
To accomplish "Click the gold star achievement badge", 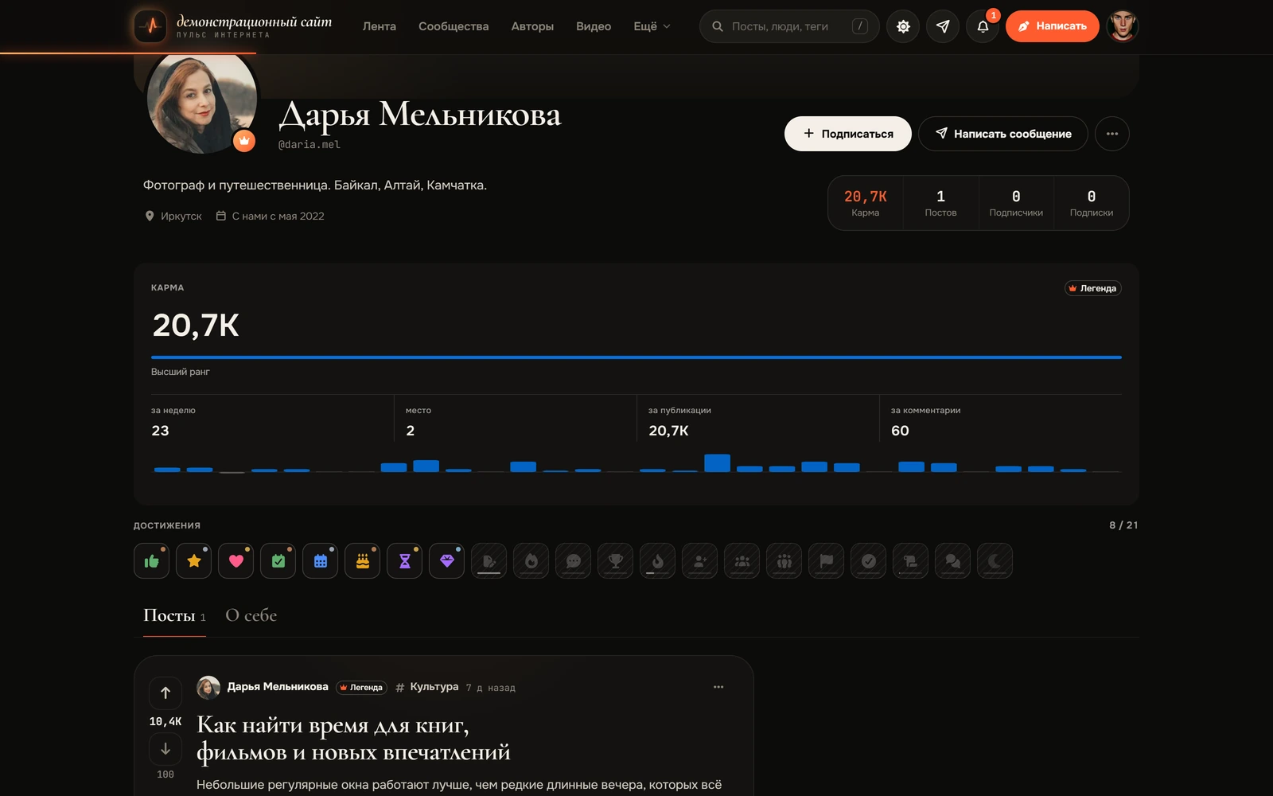I will 193,561.
